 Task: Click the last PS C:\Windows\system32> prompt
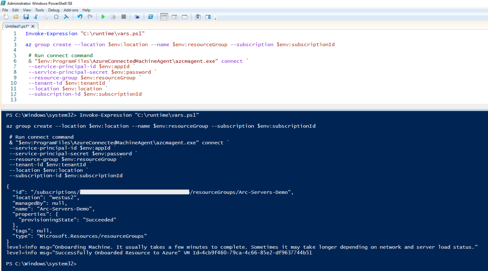(x=41, y=264)
